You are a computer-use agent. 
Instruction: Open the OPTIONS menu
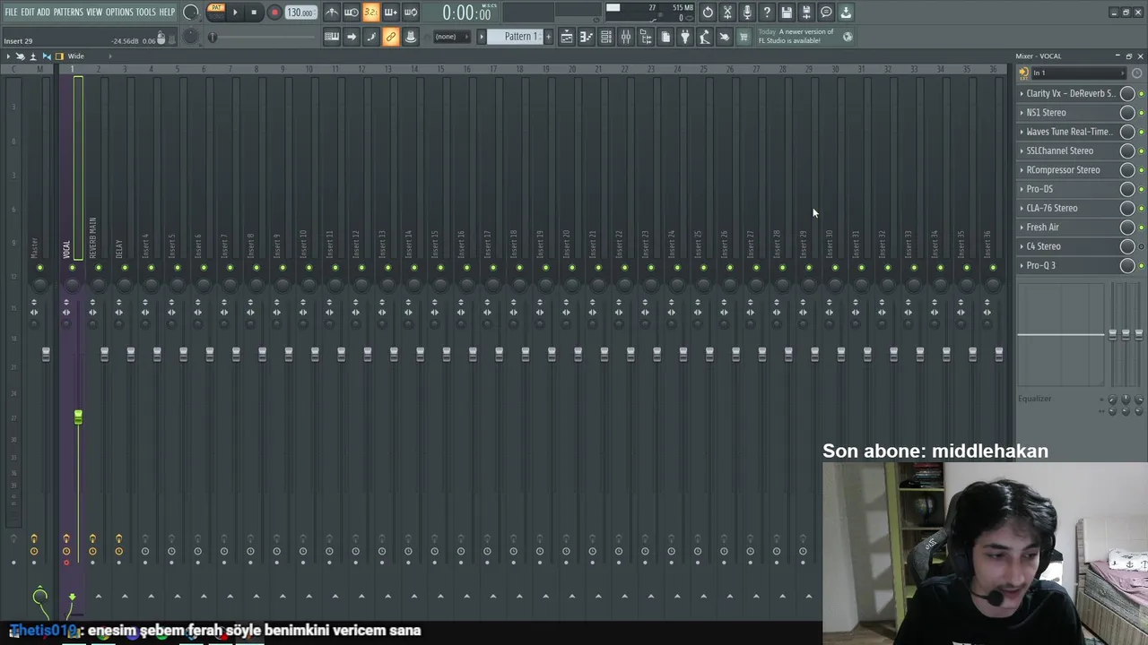(x=119, y=12)
